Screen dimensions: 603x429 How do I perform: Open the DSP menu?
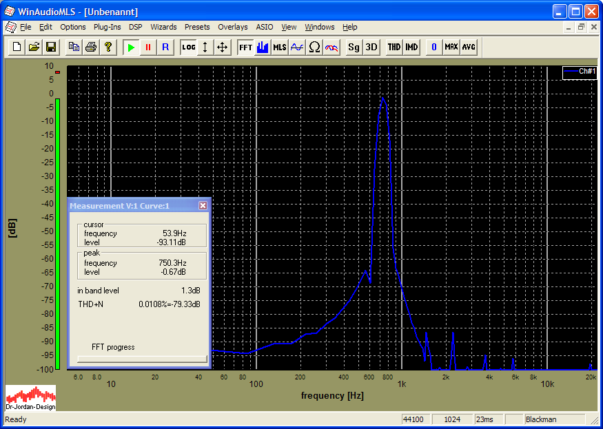[136, 27]
